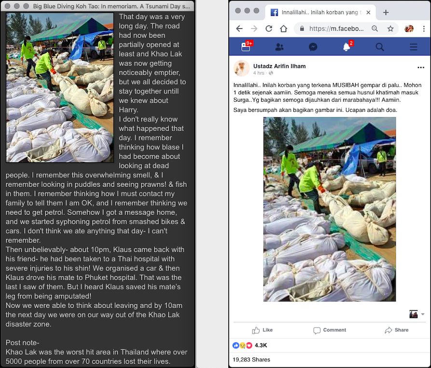Open the post options three-dot menu
Viewport: 431px width, 368px height.
[421, 68]
